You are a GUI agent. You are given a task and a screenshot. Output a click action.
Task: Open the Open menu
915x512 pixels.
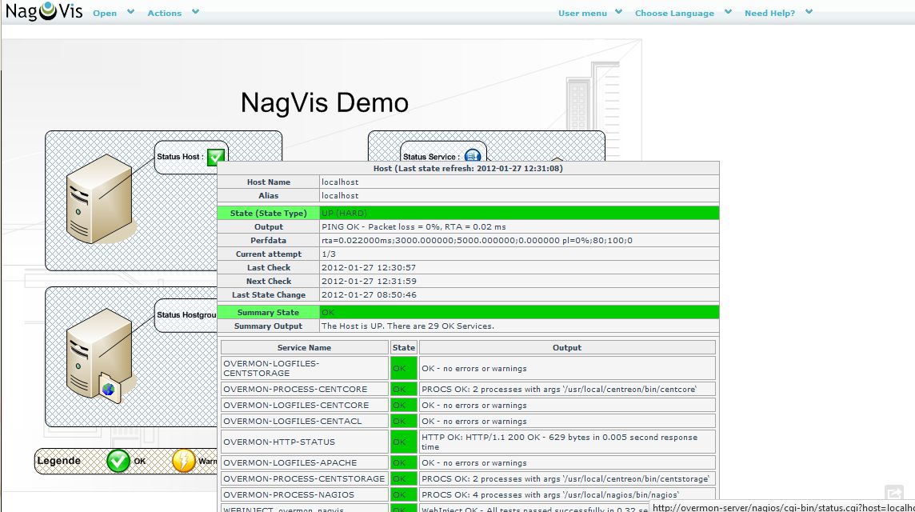pos(105,13)
